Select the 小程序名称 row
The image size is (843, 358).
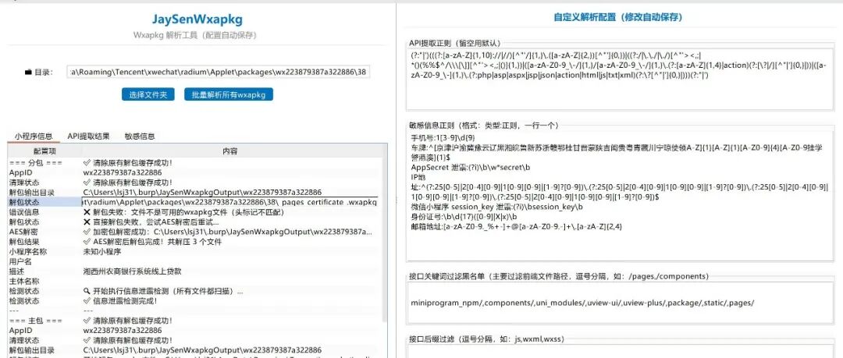[x=194, y=252]
